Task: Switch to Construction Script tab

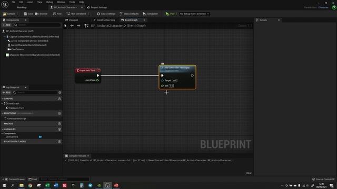Action: (x=104, y=20)
